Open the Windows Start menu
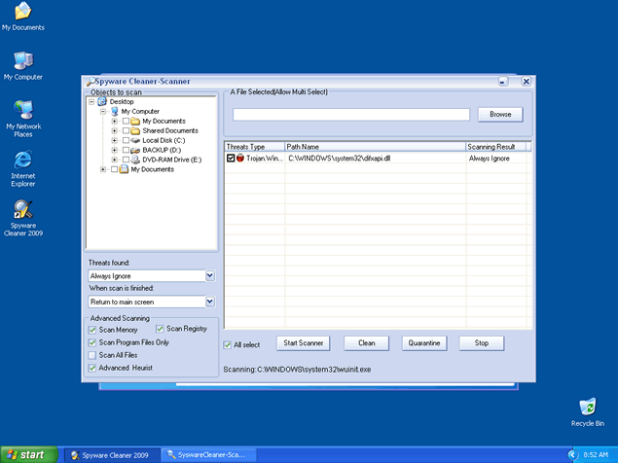This screenshot has height=463, width=618. coord(29,454)
